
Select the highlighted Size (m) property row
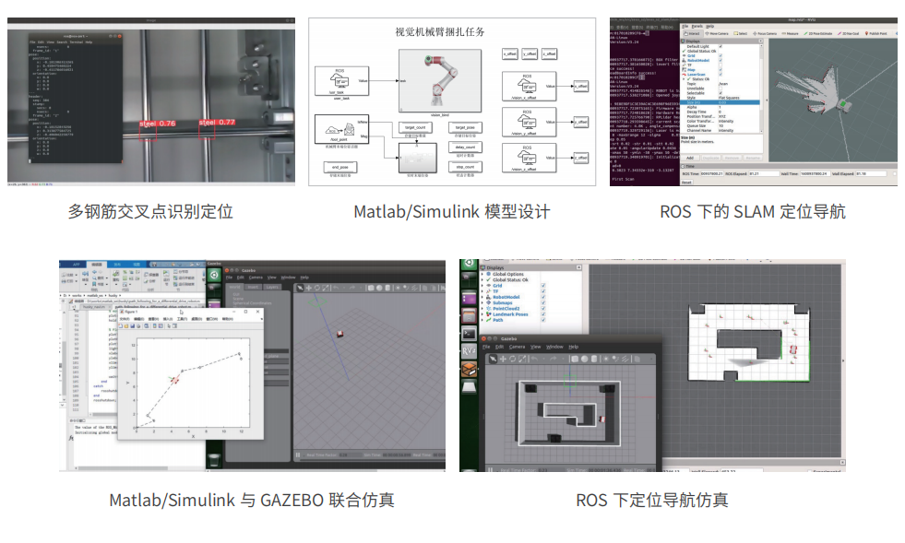(720, 102)
